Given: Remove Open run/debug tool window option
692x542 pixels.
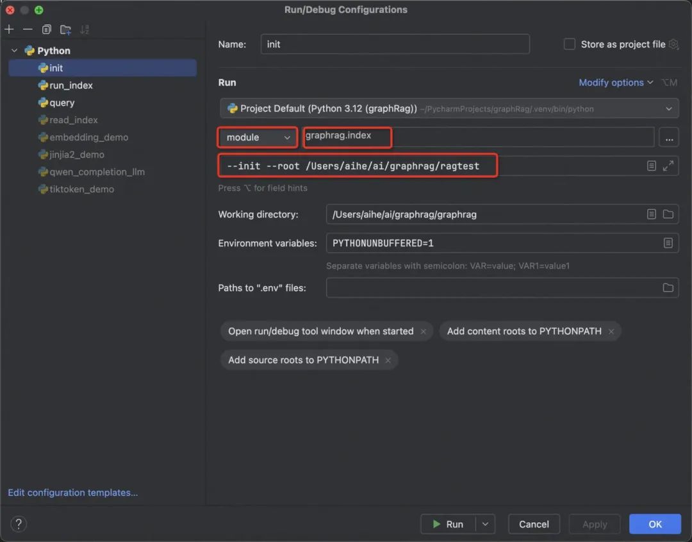Looking at the screenshot, I should pyautogui.click(x=424, y=332).
